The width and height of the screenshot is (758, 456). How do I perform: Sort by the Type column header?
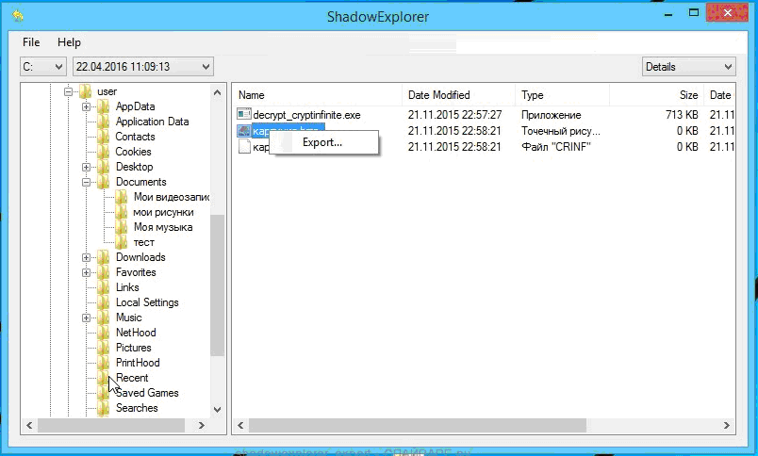(x=562, y=95)
